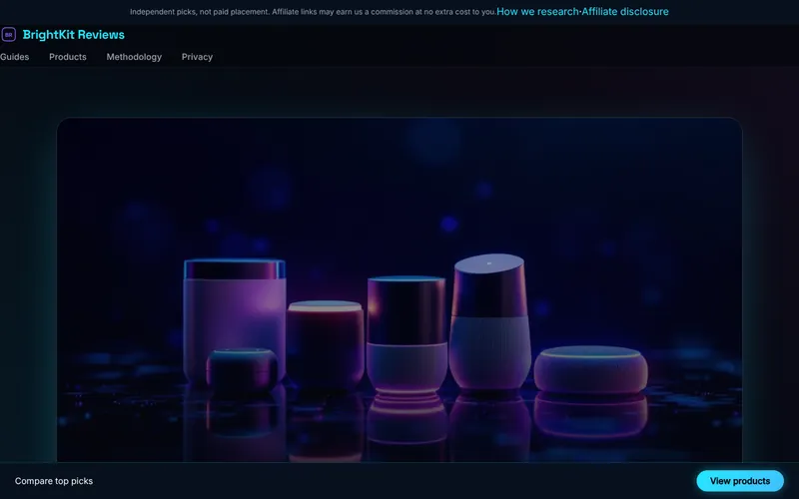The width and height of the screenshot is (799, 499).
Task: Open the Guides menu item
Action: click(14, 57)
